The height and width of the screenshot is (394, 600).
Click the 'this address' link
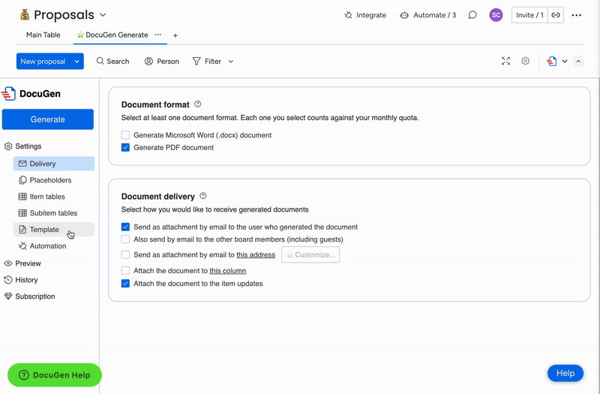pos(256,255)
